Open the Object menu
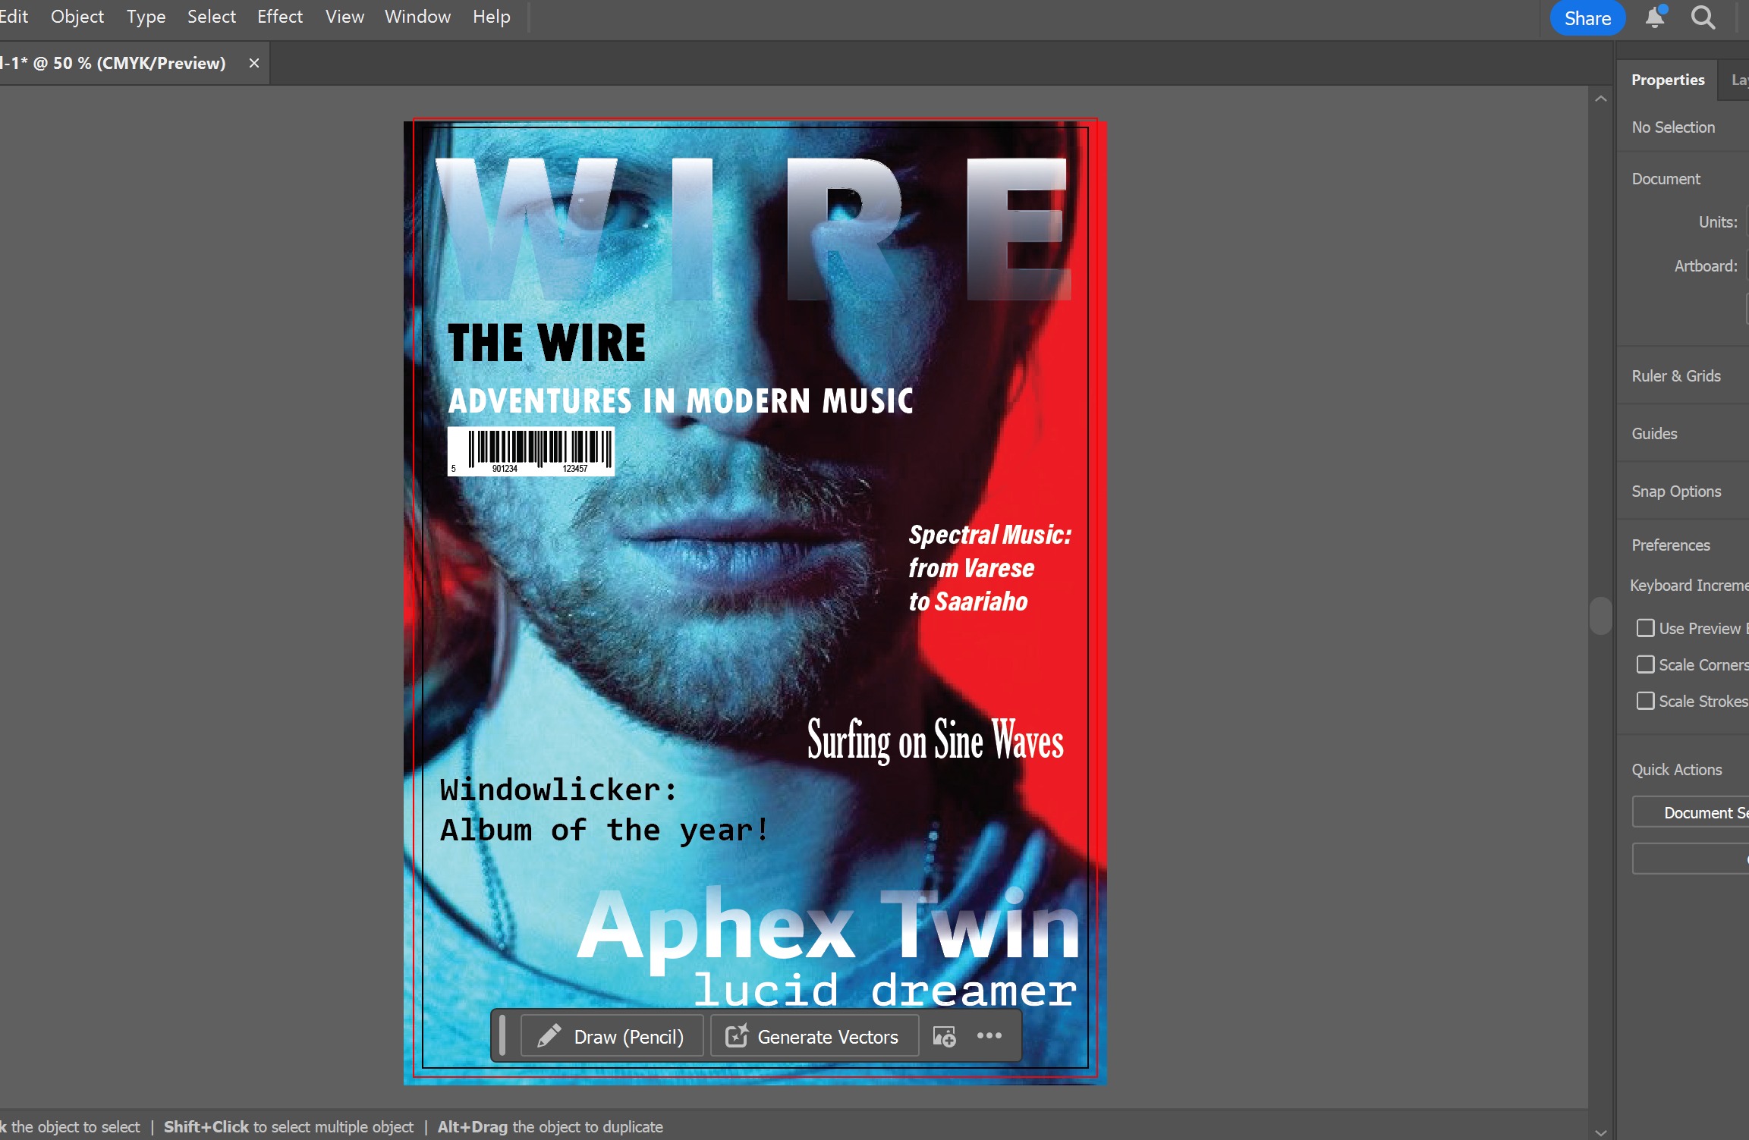 (x=77, y=17)
